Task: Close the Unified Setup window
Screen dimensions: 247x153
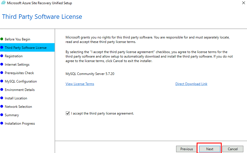Action: [x=243, y=3]
